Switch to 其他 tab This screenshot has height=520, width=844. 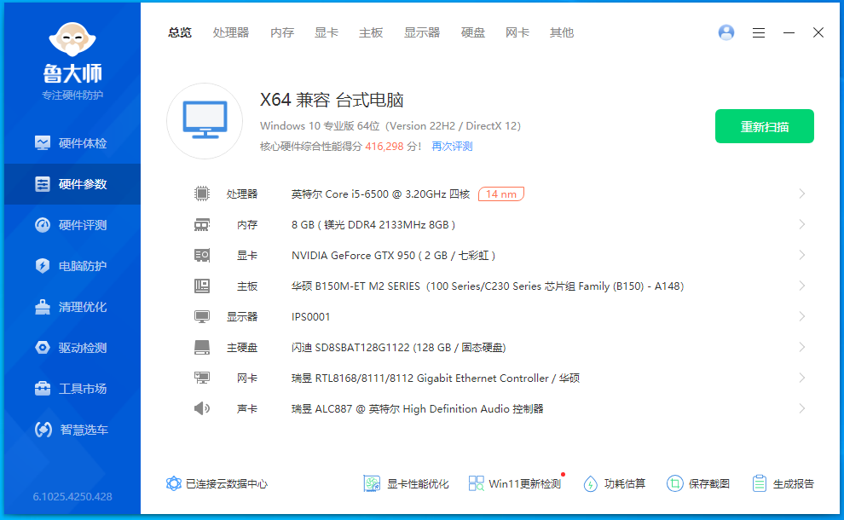(562, 33)
